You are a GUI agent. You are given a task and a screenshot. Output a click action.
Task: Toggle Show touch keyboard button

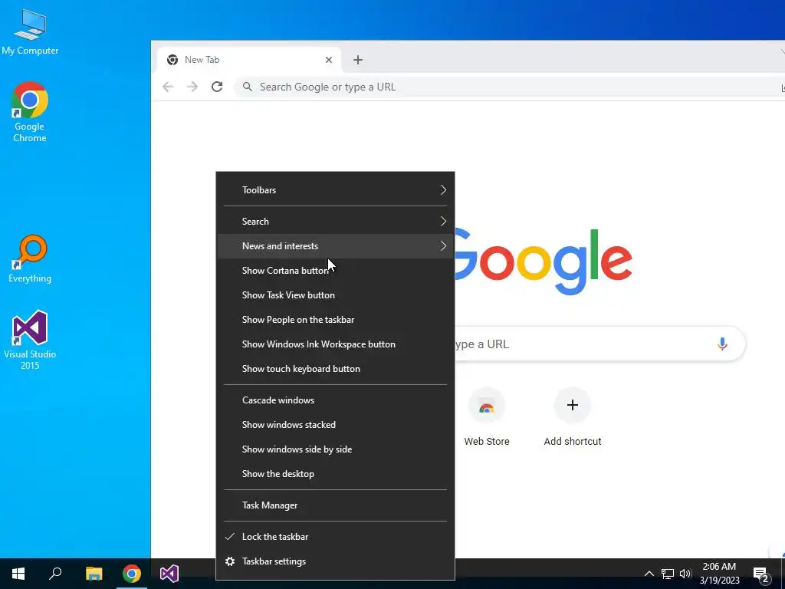click(x=335, y=369)
